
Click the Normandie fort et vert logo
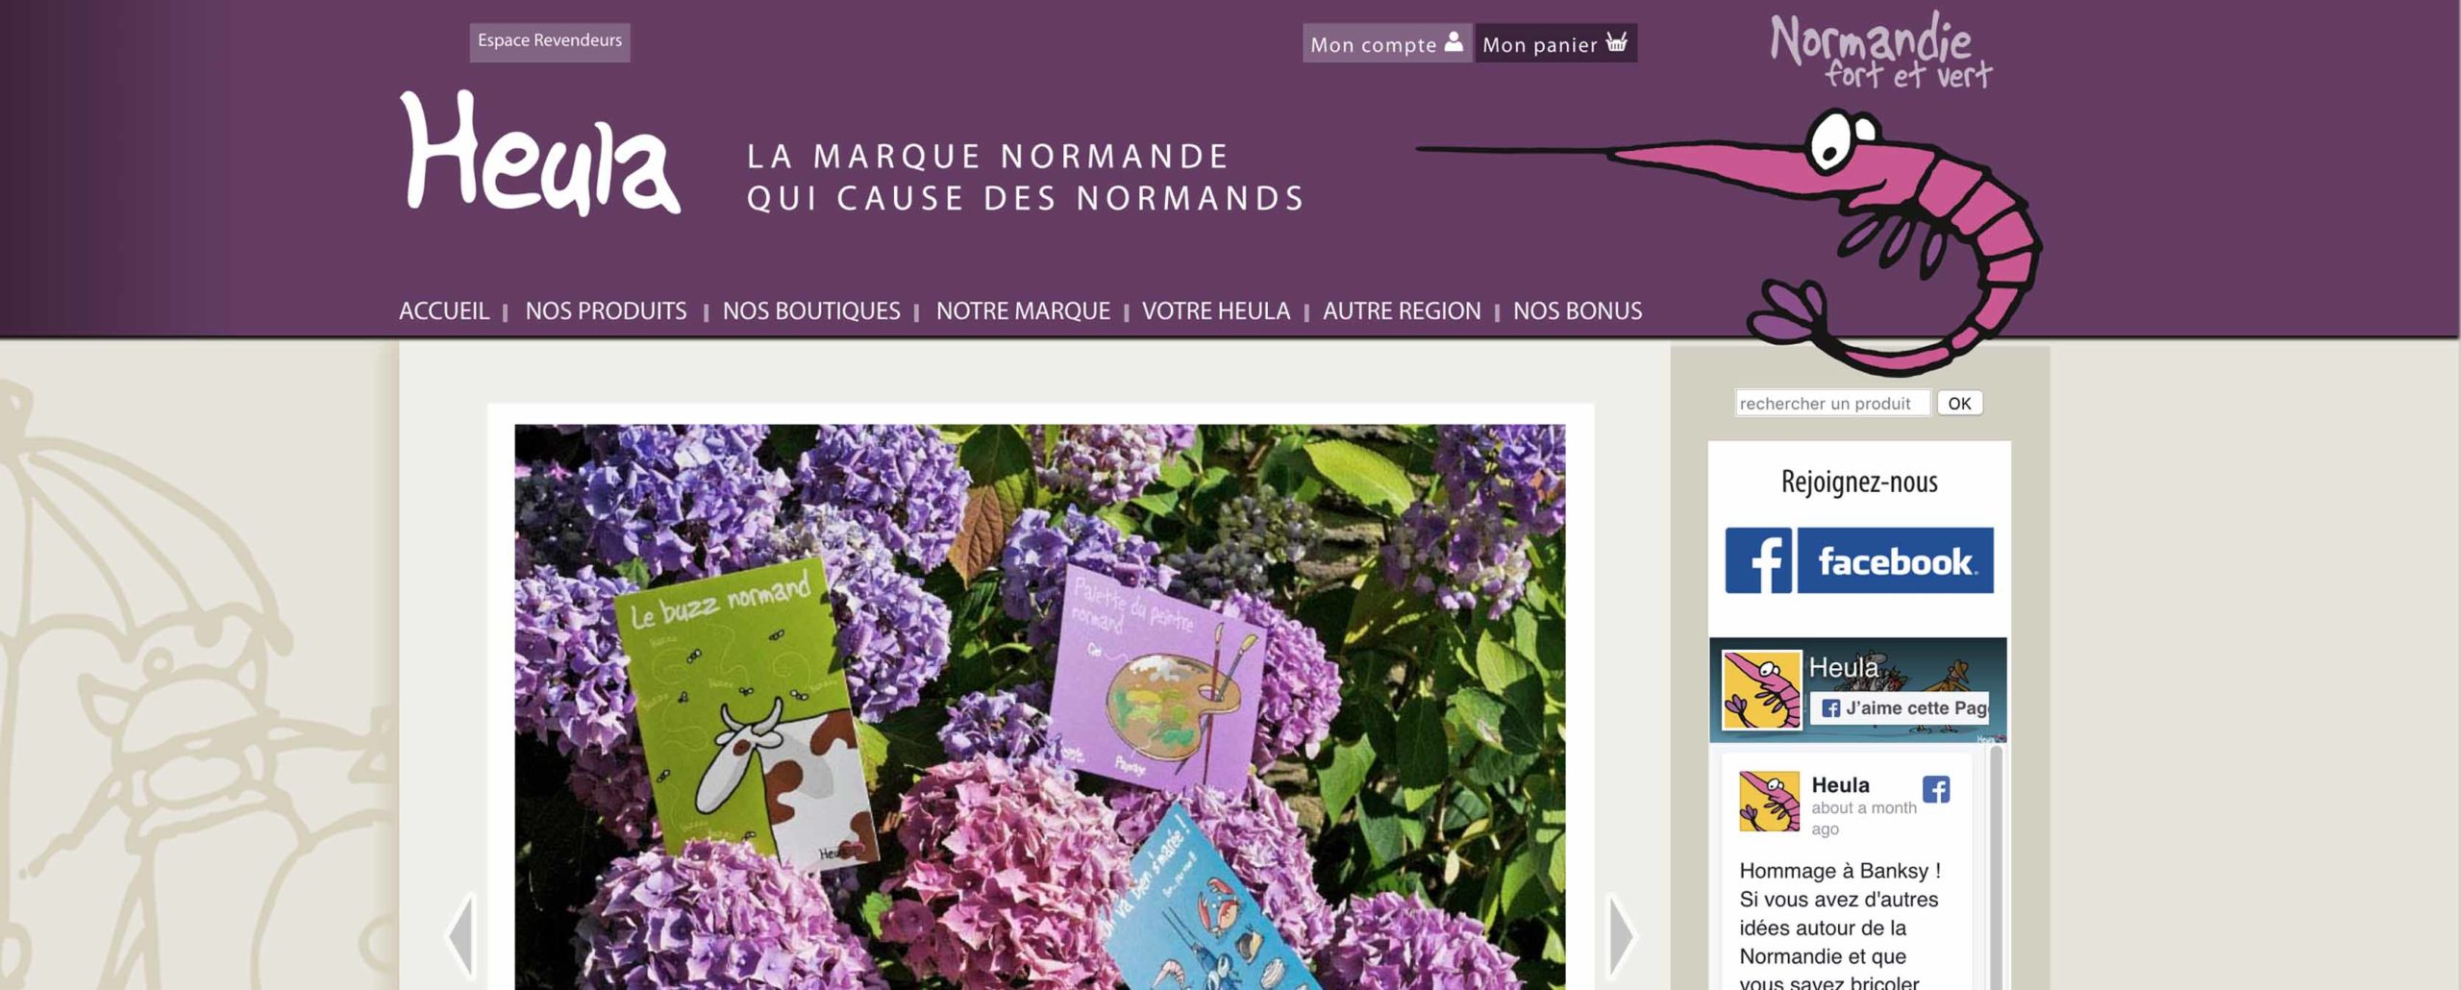point(1881,51)
